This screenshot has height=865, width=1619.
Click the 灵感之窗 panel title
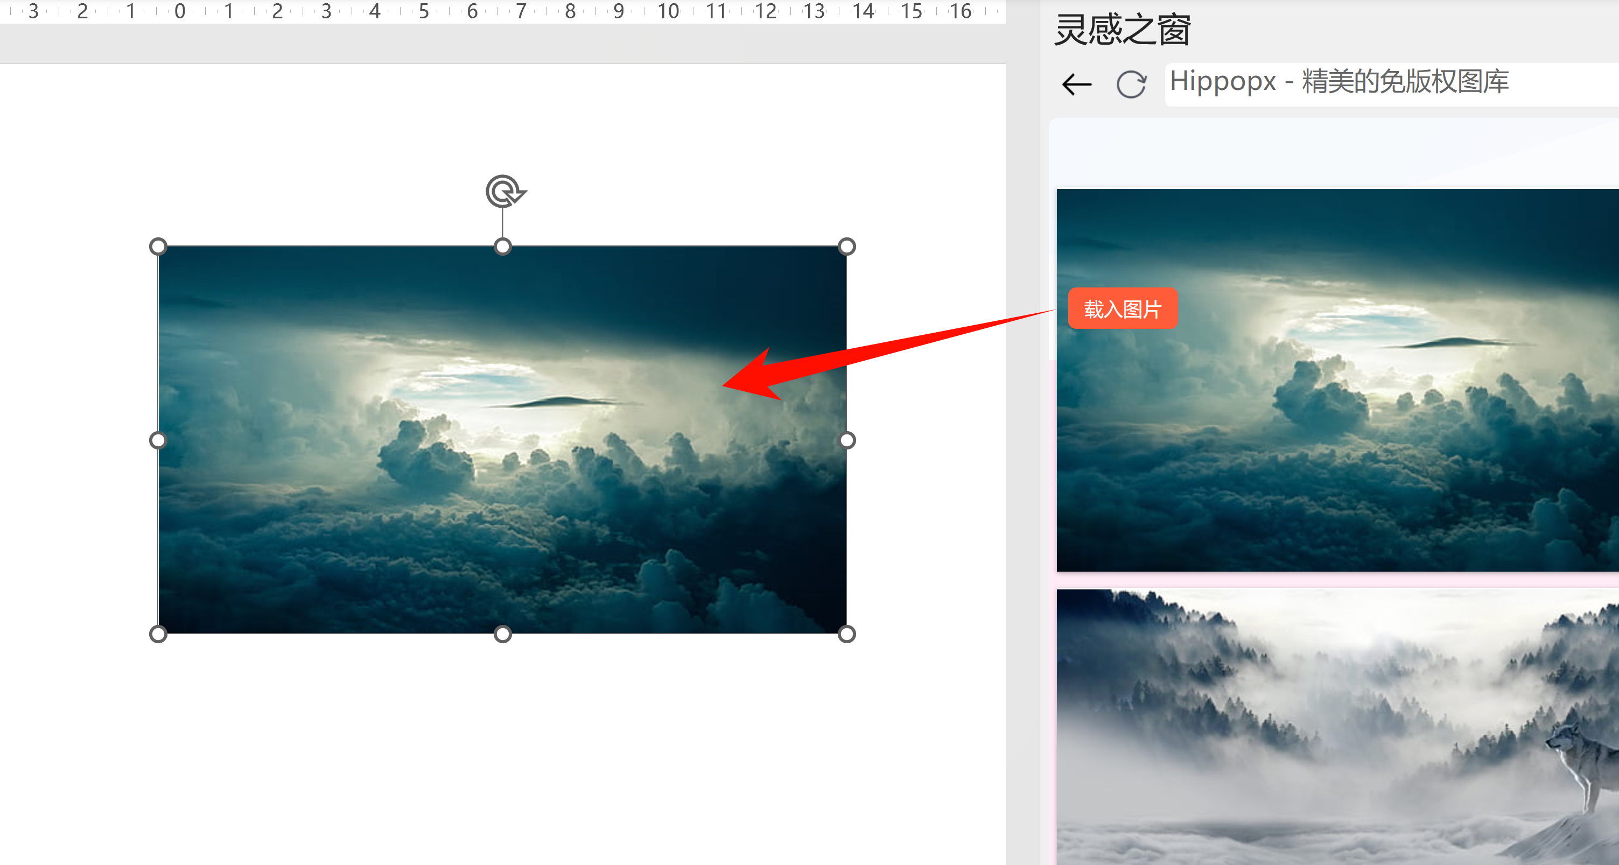tap(1122, 30)
